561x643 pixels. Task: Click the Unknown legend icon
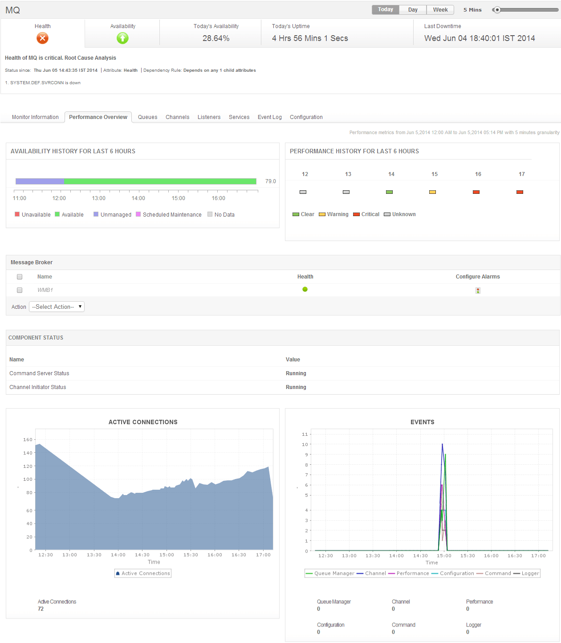(x=387, y=214)
